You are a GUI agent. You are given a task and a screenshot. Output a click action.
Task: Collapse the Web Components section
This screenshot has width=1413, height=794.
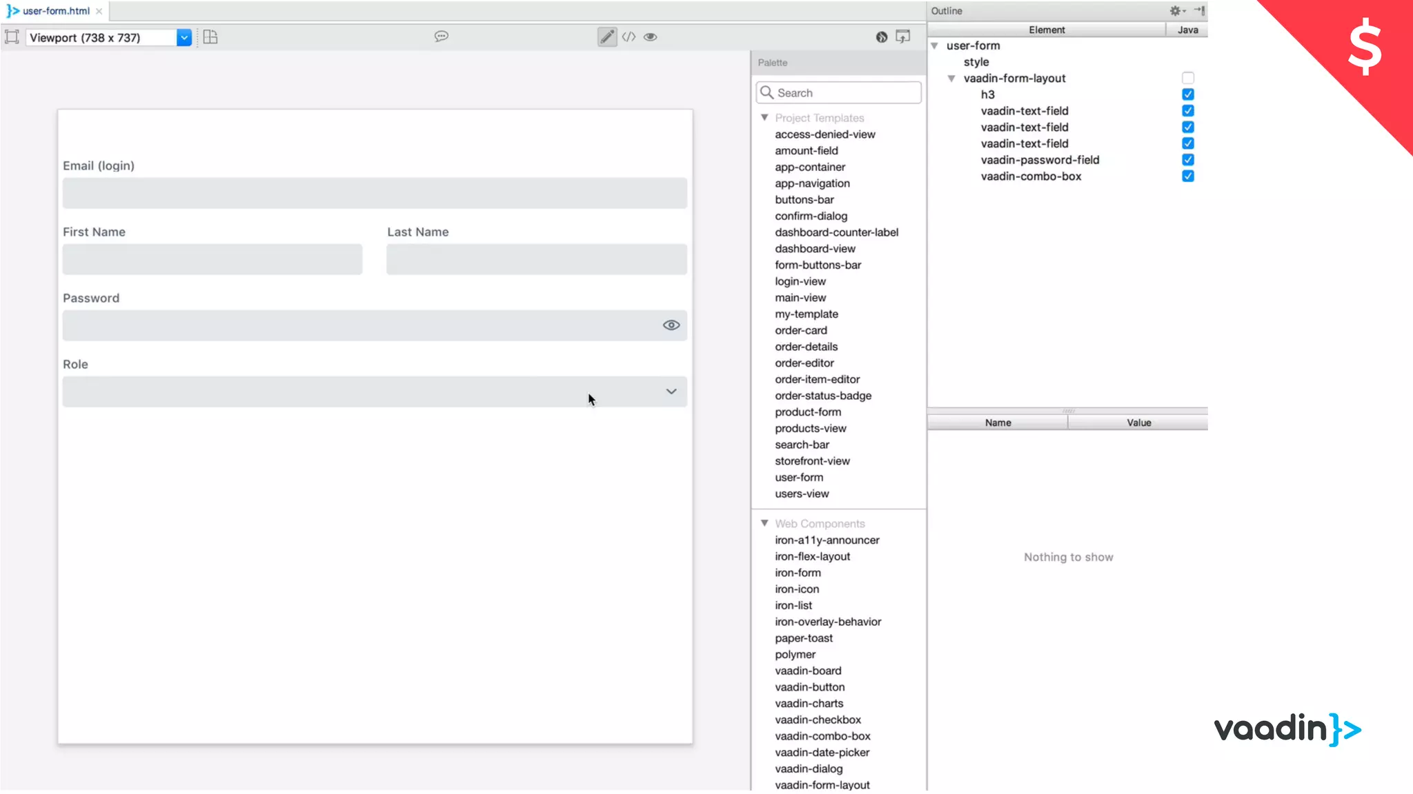click(x=764, y=524)
